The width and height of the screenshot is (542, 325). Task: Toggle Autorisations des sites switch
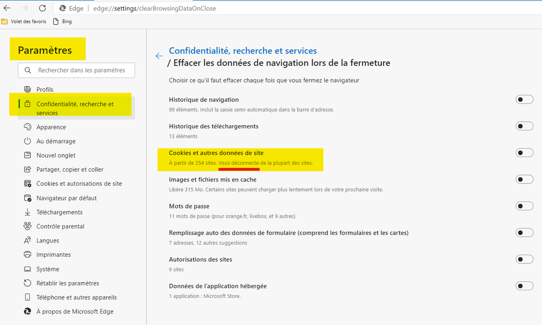(524, 259)
